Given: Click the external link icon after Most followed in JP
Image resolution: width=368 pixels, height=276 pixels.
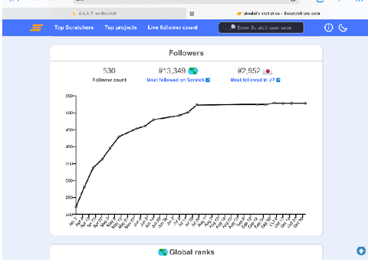Looking at the screenshot, I should (x=278, y=80).
